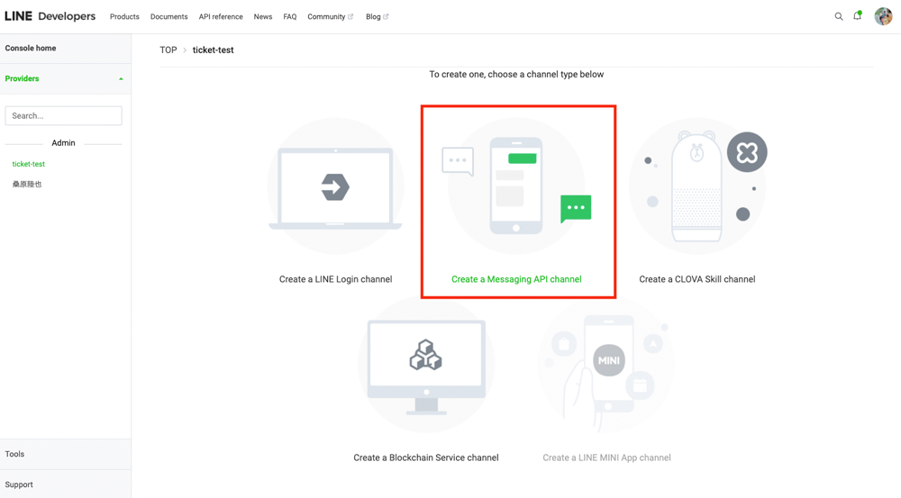
Task: Open the Documents menu
Action: point(169,16)
